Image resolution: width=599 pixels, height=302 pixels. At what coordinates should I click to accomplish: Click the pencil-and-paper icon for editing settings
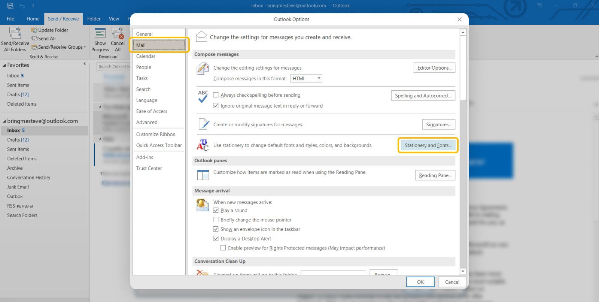tap(203, 69)
